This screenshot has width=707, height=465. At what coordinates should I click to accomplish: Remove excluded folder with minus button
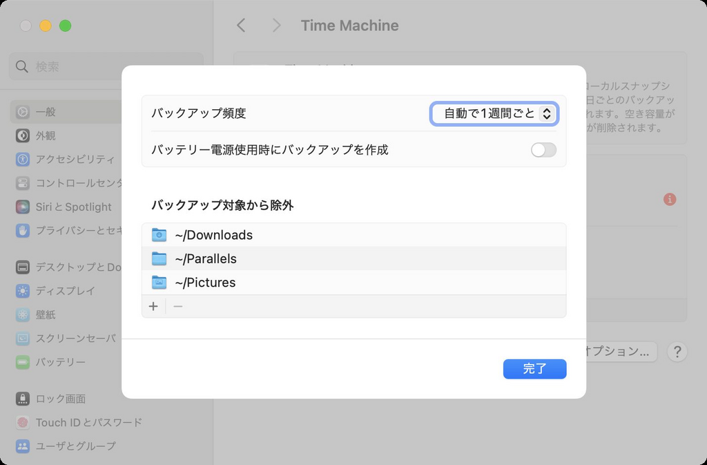point(178,306)
